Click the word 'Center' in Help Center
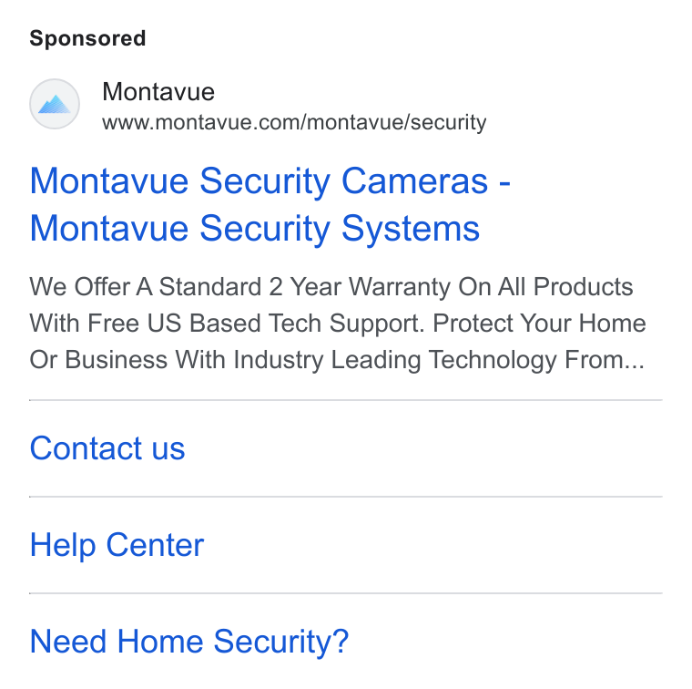Screen dimensions: 692x689 (156, 545)
